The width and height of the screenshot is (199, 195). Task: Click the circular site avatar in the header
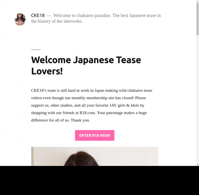pyautogui.click(x=20, y=19)
